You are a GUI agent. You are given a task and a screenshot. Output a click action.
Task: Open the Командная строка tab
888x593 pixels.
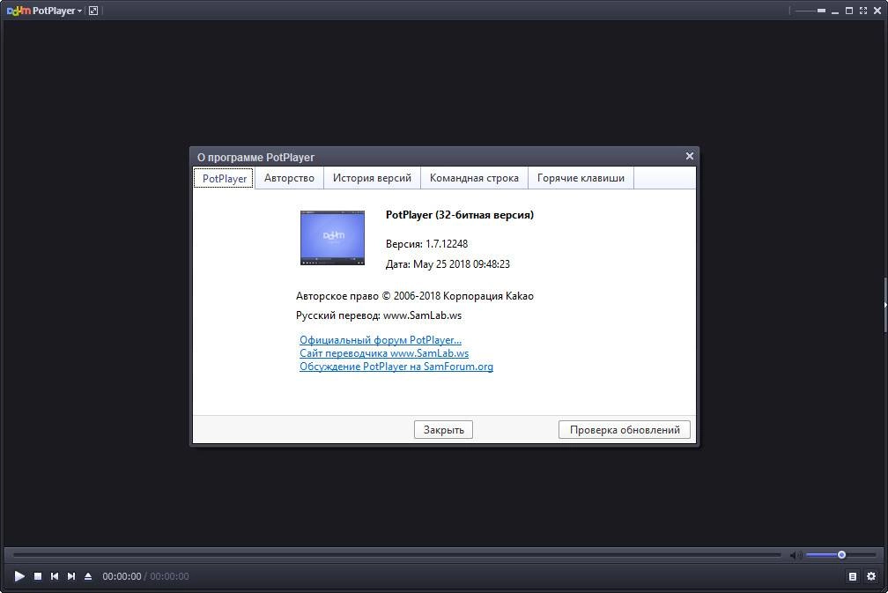474,178
